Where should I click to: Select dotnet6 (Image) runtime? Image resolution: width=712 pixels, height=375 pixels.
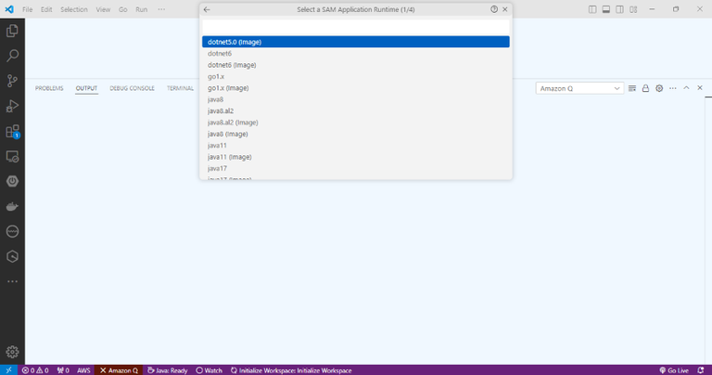(x=356, y=65)
